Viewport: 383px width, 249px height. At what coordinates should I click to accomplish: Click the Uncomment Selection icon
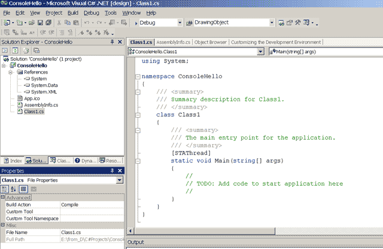(71, 32)
